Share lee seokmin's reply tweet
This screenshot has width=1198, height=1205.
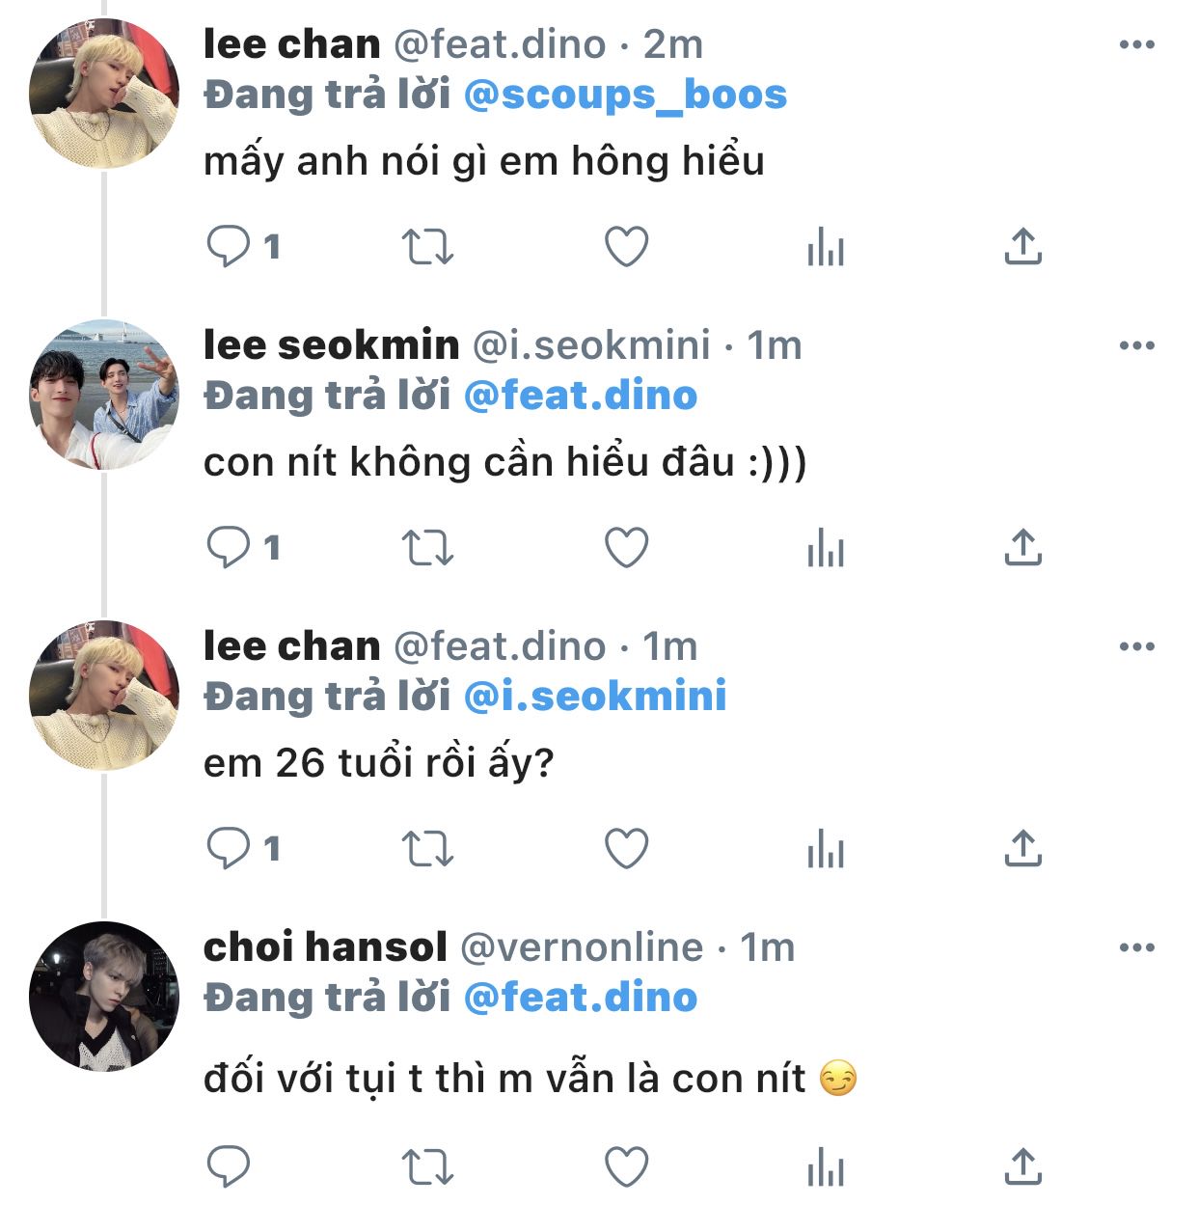tap(1022, 548)
